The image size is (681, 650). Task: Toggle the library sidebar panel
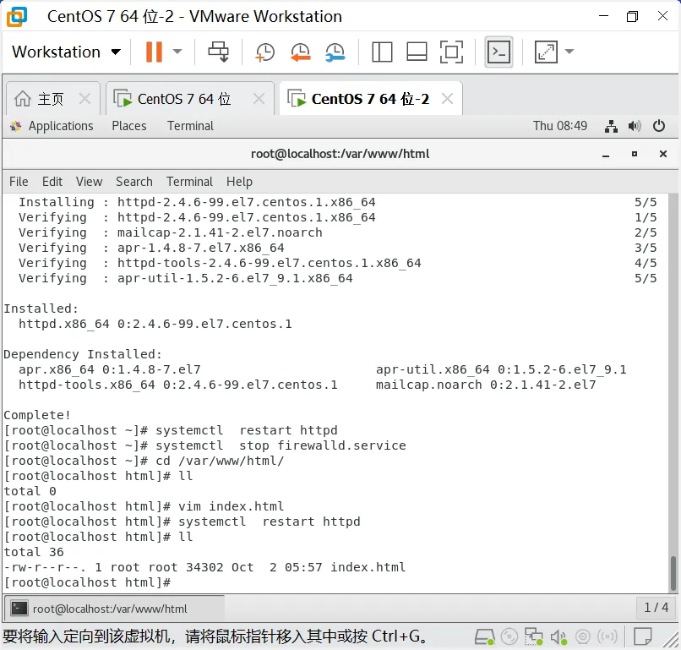(382, 52)
